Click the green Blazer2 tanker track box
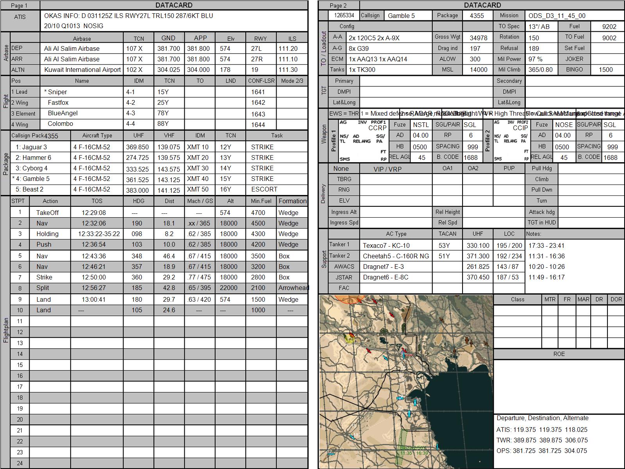Image resolution: width=625 pixels, height=469 pixels. [x=401, y=447]
